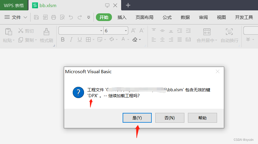Click the middle vertical align icon
This screenshot has height=144, width=258.
click(x=162, y=31)
